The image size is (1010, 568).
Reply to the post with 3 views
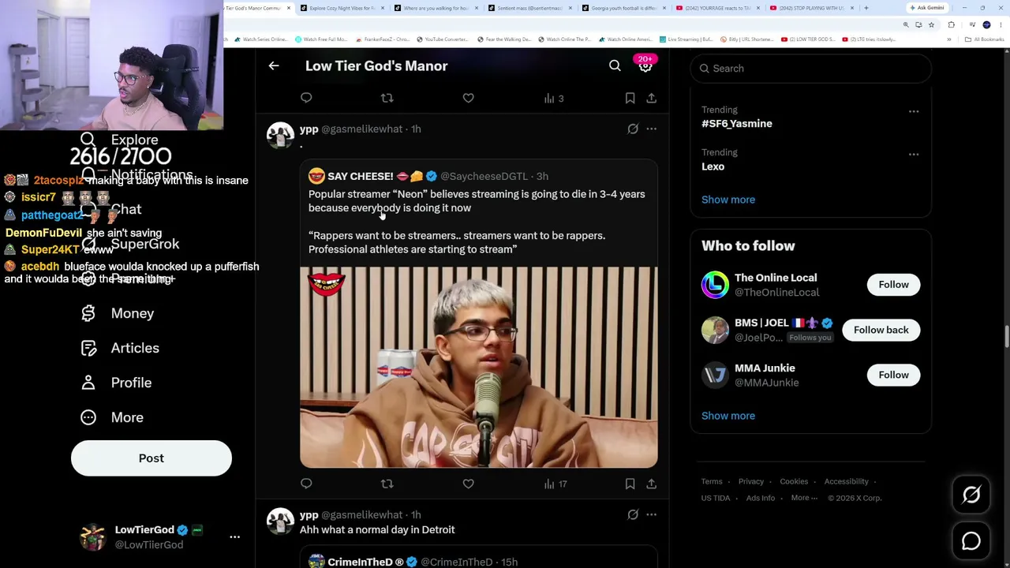pos(306,98)
